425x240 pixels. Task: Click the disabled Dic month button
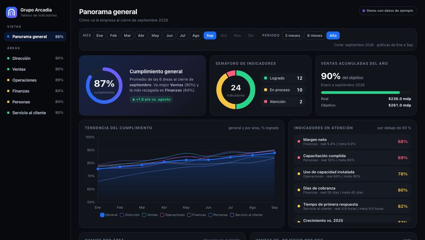coord(251,35)
